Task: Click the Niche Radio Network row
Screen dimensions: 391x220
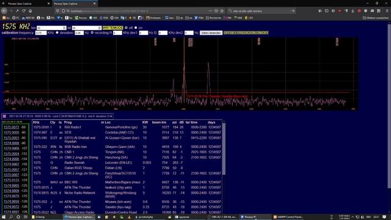Action: 127,194
